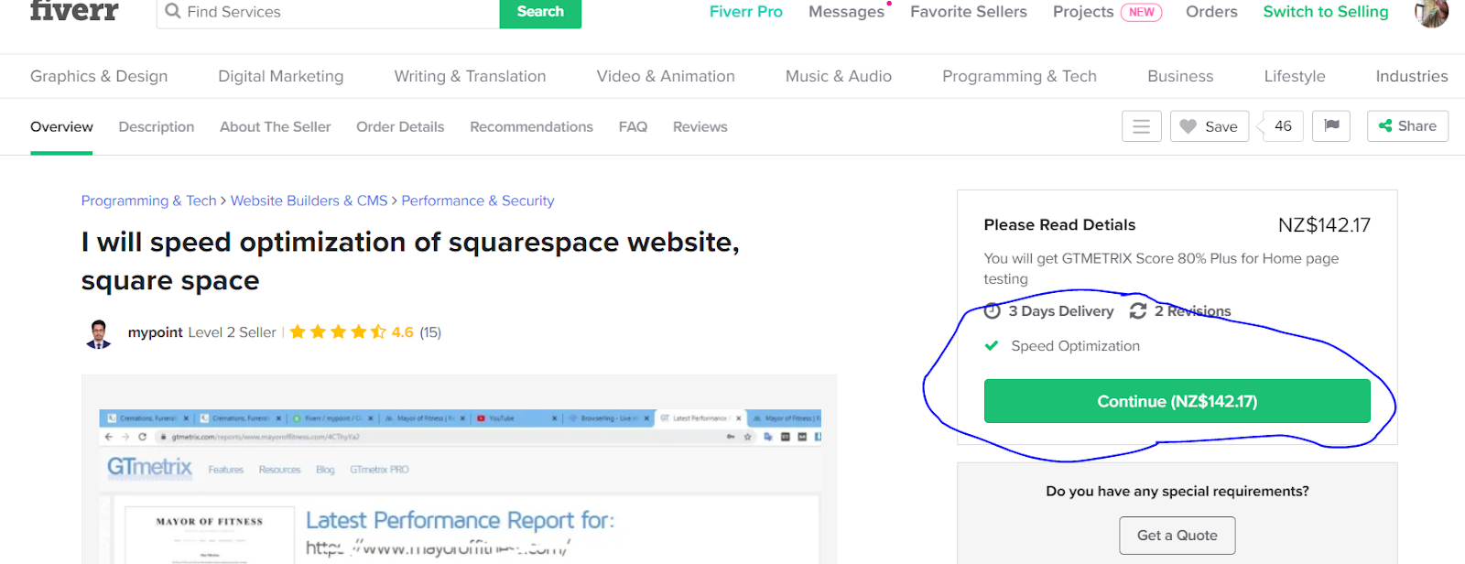Click the Save button
This screenshot has height=564, width=1465.
pos(1209,126)
